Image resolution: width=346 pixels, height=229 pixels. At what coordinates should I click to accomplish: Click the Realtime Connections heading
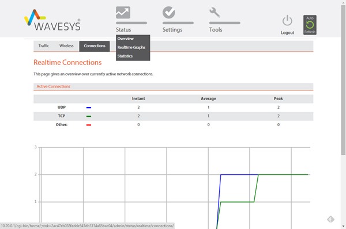point(67,63)
